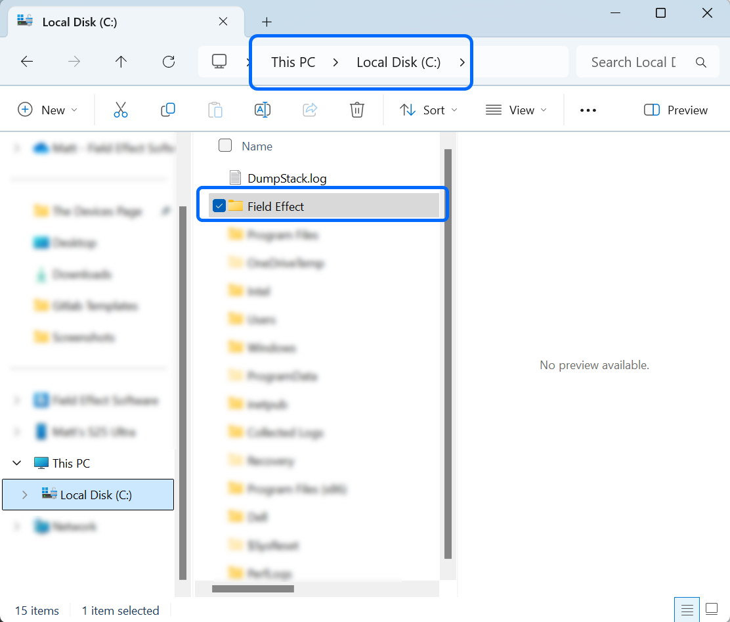
Task: Go up one folder level
Action: coord(121,62)
